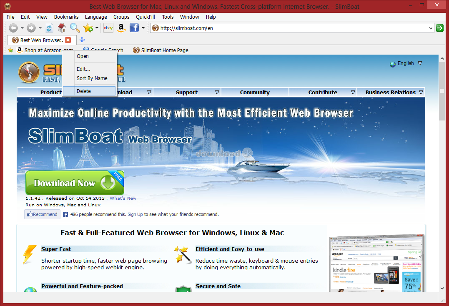Open the Groups menu

121,17
